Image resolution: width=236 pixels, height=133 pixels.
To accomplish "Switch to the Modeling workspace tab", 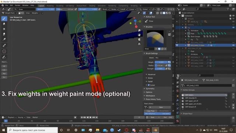I will tap(50, 6).
